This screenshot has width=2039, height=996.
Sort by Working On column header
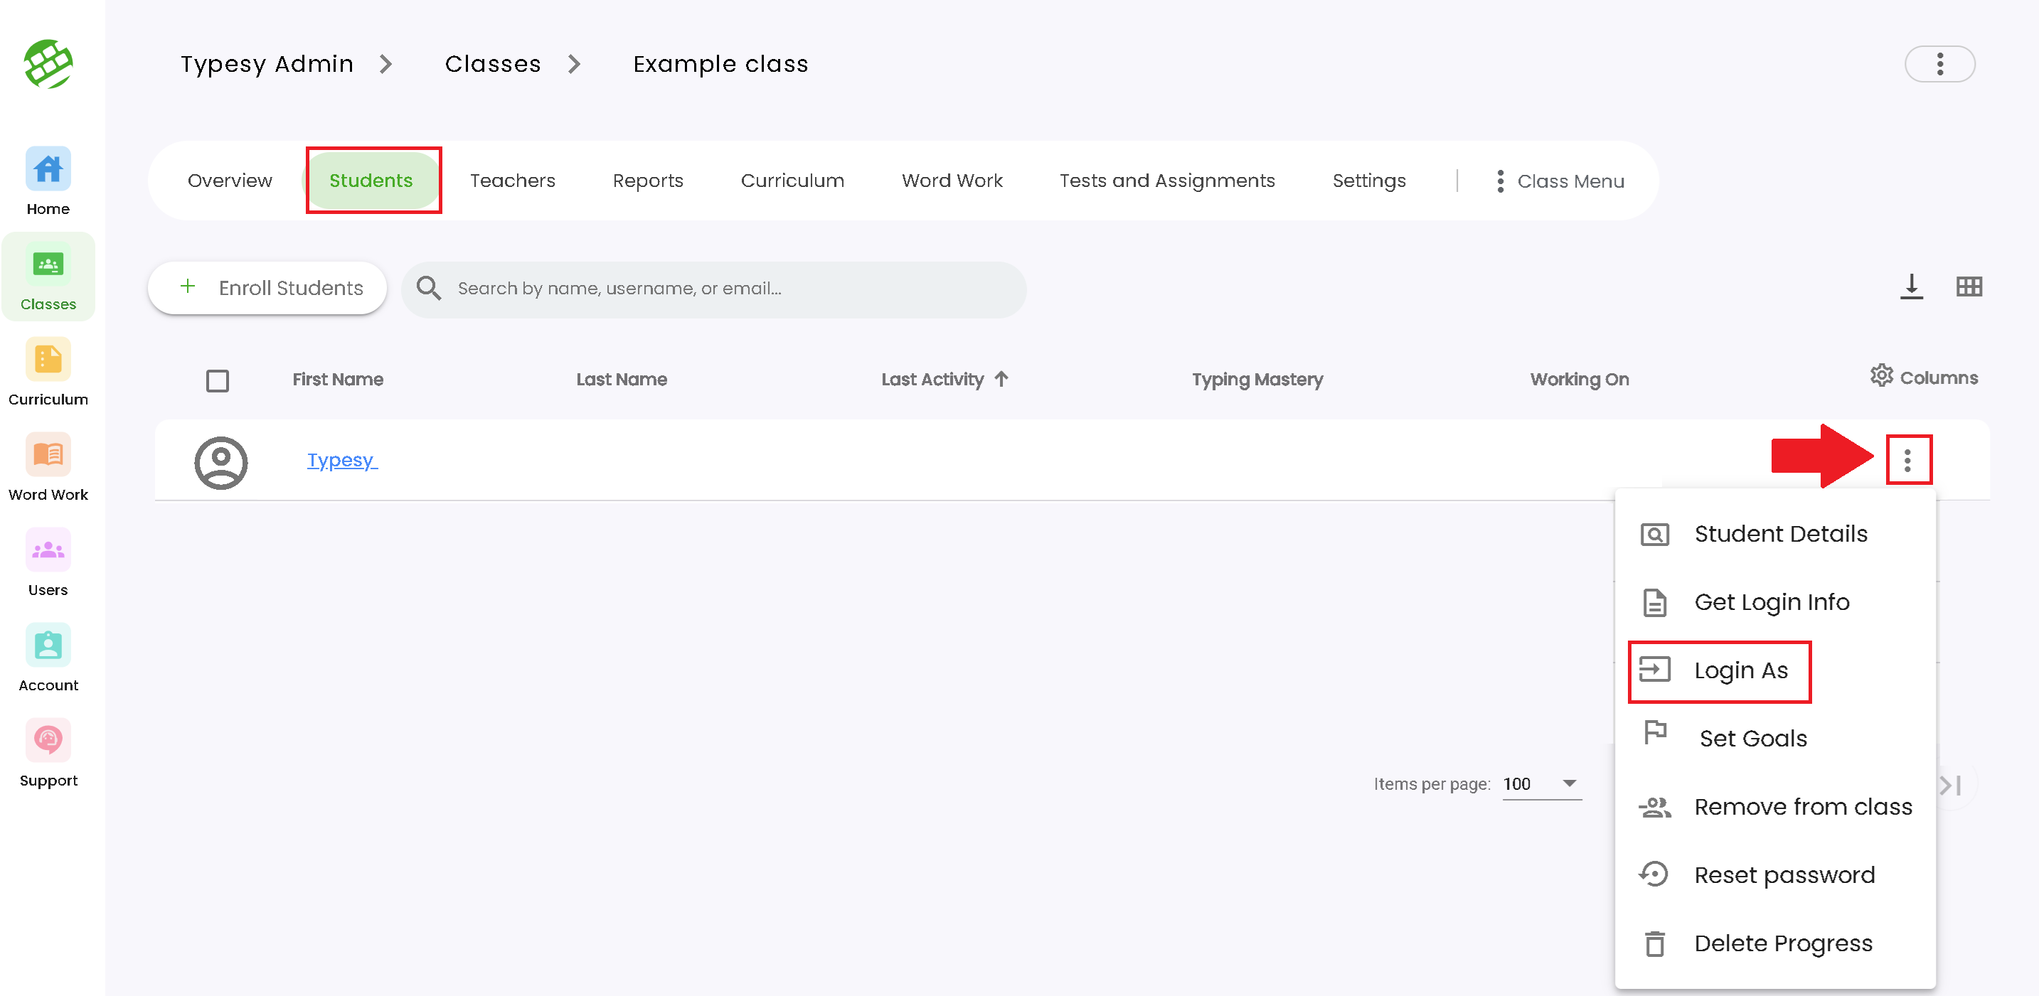coord(1579,380)
